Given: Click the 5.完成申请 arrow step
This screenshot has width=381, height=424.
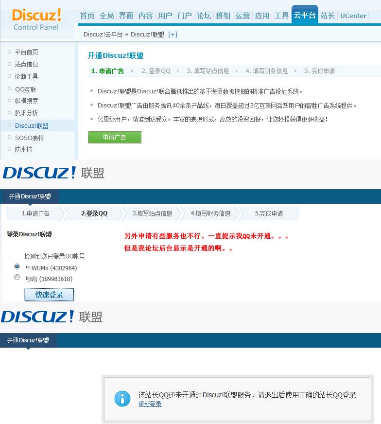Looking at the screenshot, I should [269, 213].
